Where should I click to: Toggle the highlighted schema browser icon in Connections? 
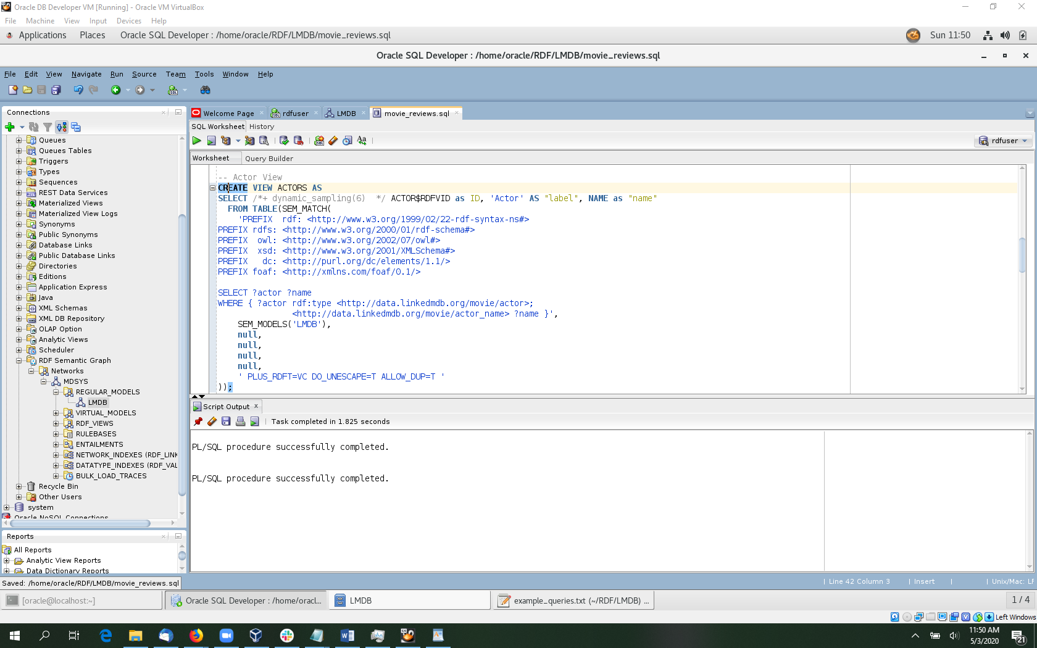point(62,127)
